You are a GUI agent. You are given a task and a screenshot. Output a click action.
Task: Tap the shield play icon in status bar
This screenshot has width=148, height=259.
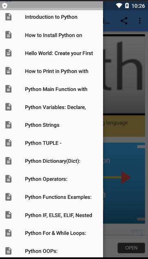click(5, 6)
